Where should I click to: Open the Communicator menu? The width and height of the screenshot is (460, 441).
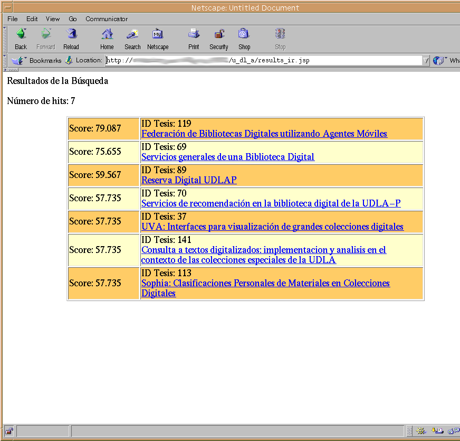pos(107,19)
